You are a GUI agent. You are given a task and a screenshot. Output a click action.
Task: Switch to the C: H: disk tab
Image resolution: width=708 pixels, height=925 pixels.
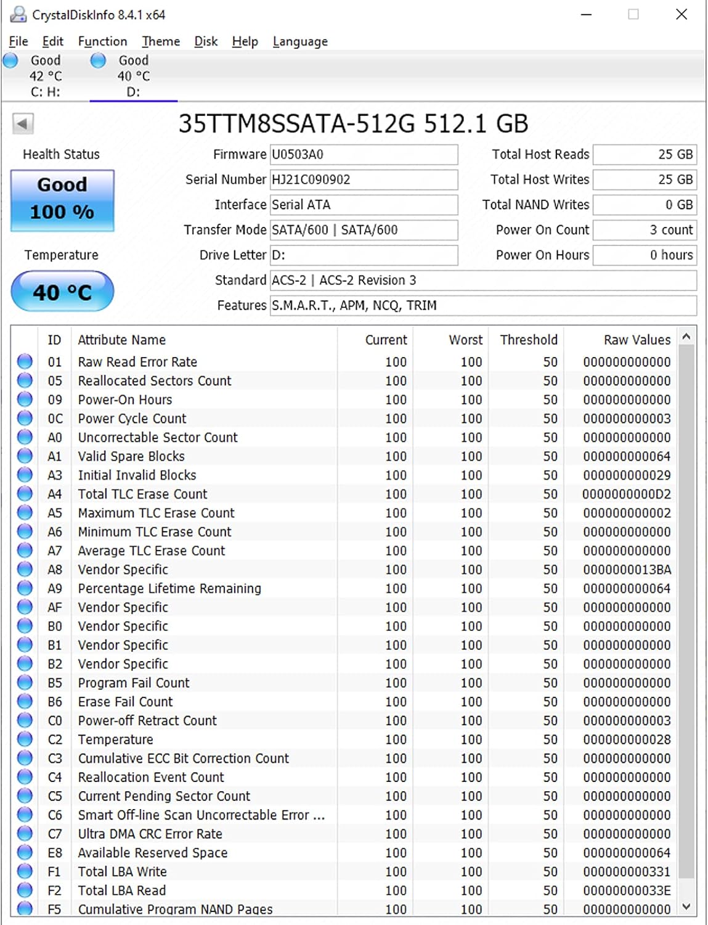[x=46, y=76]
